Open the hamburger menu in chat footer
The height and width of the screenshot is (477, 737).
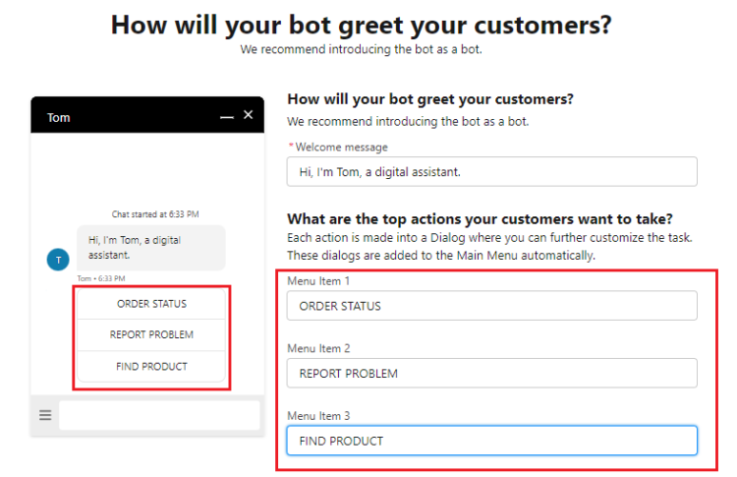coord(45,415)
